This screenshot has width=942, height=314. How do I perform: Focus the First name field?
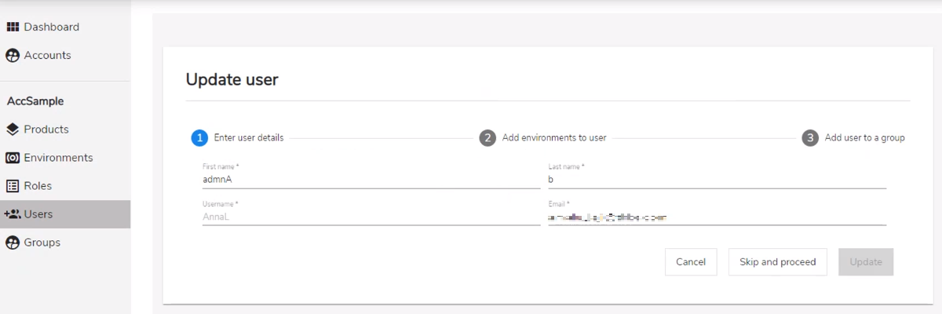tap(371, 180)
